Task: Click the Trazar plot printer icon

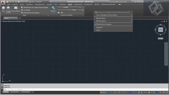Action: 3,8
